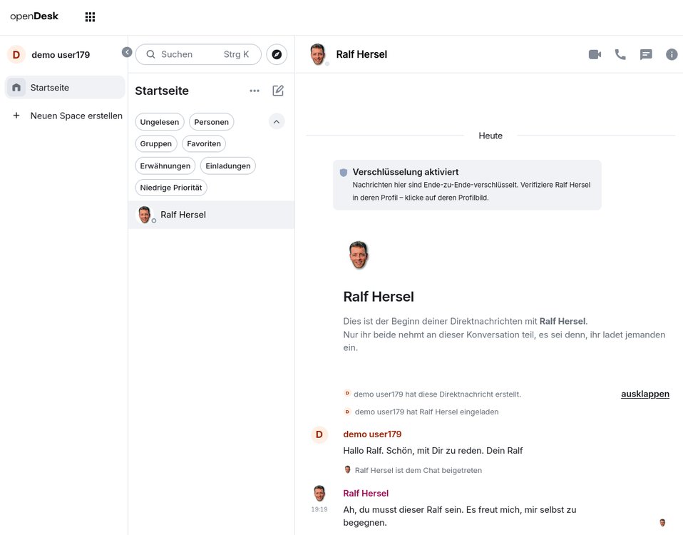Viewport: 683px width, 535px height.
Task: Select Startseite in the spaces sidebar
Action: click(x=64, y=88)
